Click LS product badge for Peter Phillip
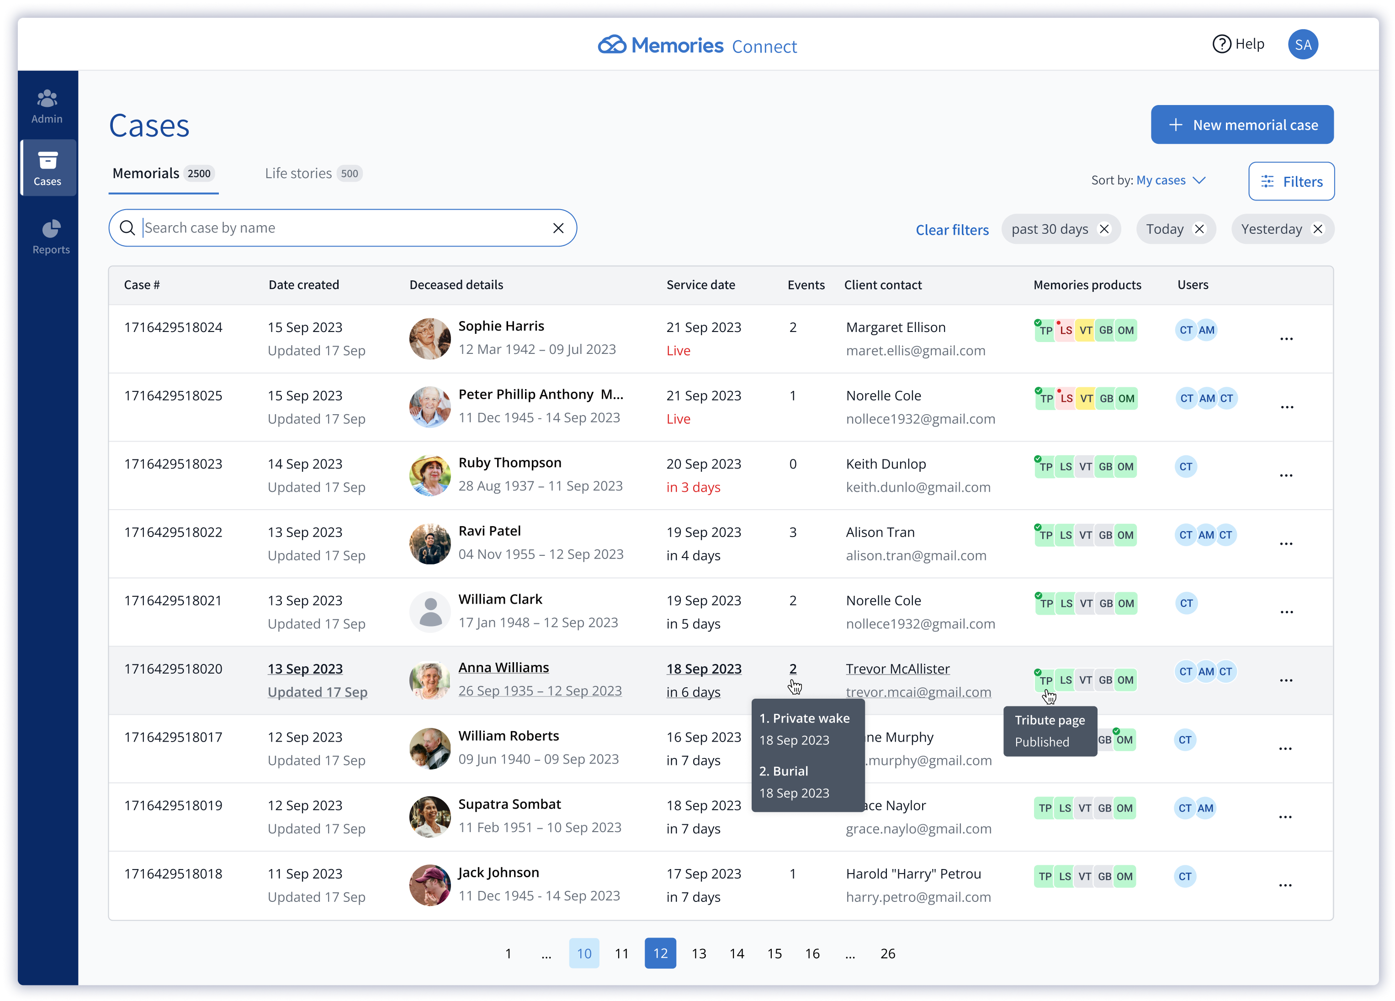Viewport: 1395px width, 1001px height. 1066,398
